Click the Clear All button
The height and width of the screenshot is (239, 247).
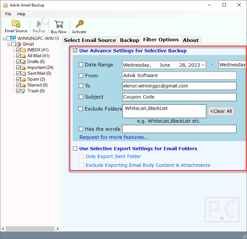pyautogui.click(x=221, y=111)
